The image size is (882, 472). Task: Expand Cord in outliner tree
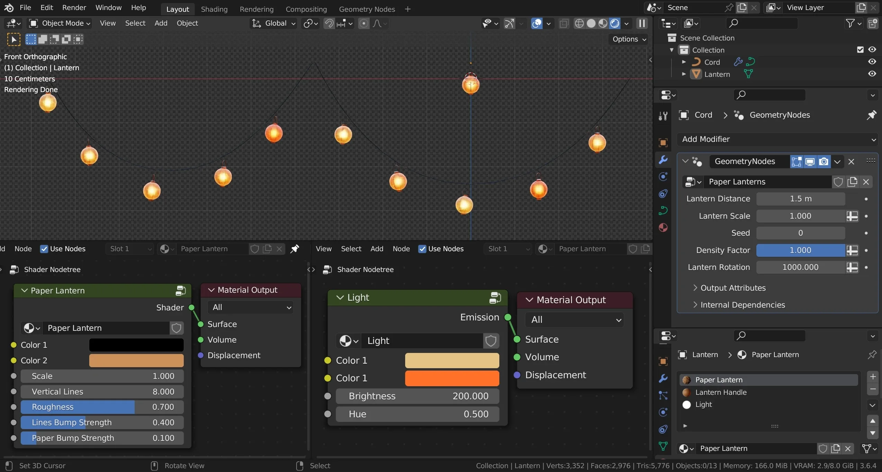(684, 62)
